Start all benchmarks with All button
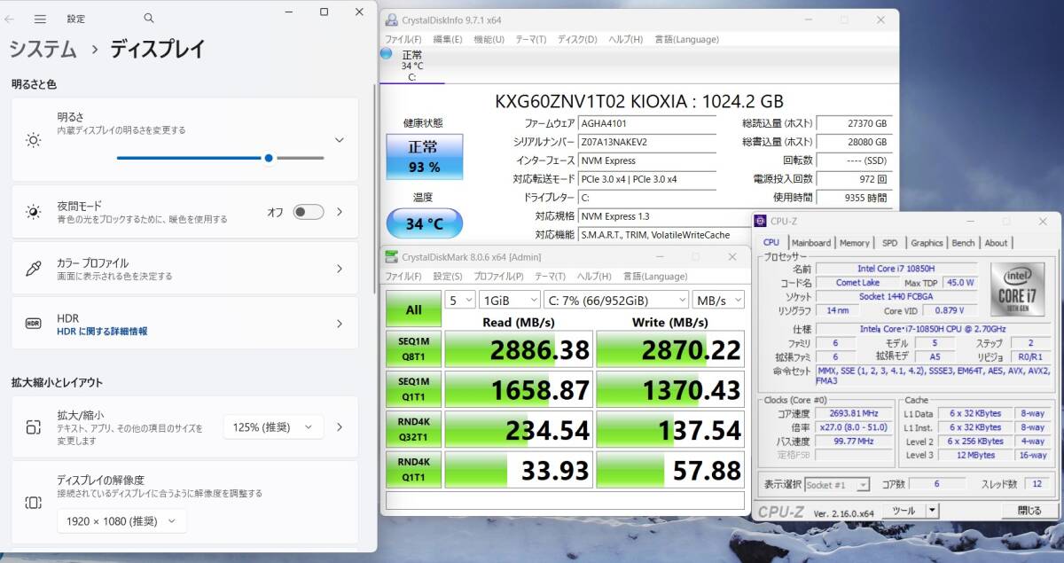This screenshot has width=1064, height=563. pyautogui.click(x=413, y=309)
